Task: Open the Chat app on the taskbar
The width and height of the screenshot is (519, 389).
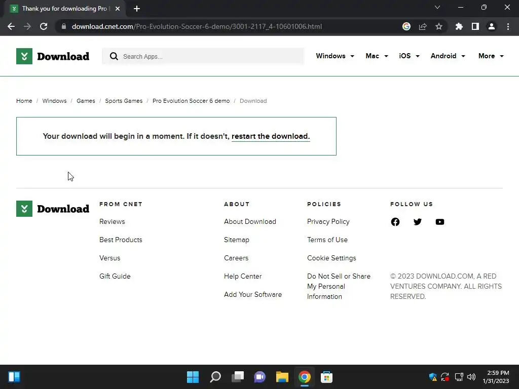Action: coord(260,377)
